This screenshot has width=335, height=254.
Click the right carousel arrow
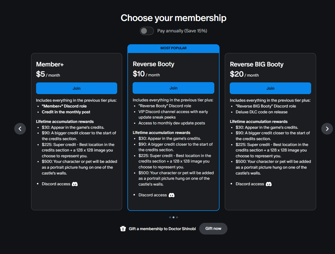[327, 129]
